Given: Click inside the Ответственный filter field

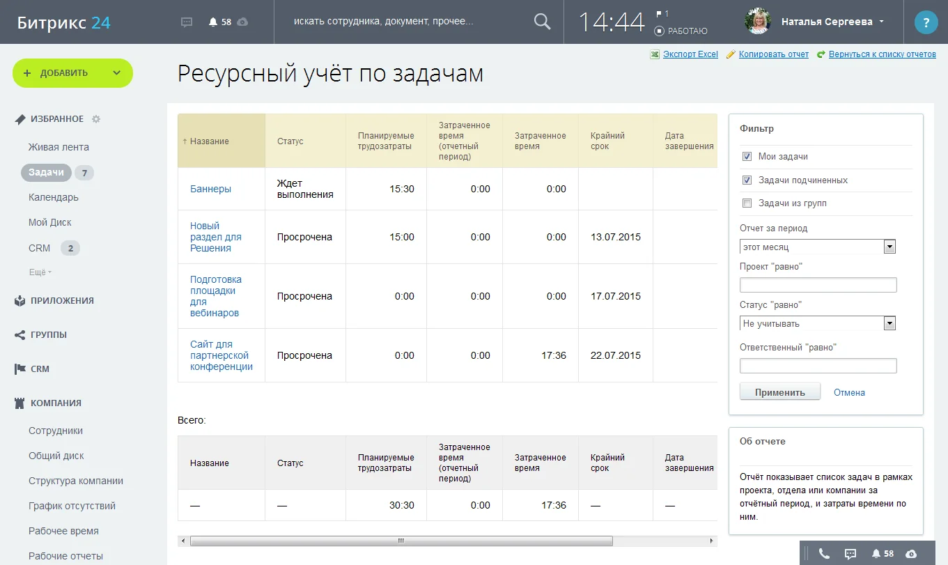Looking at the screenshot, I should pyautogui.click(x=818, y=365).
